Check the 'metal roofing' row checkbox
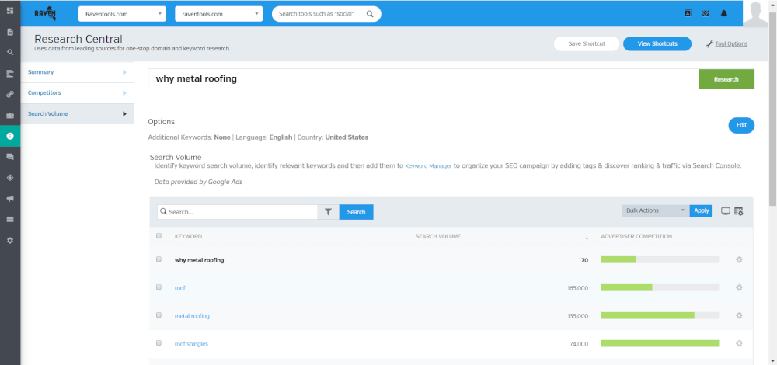The width and height of the screenshot is (777, 365). [x=159, y=315]
